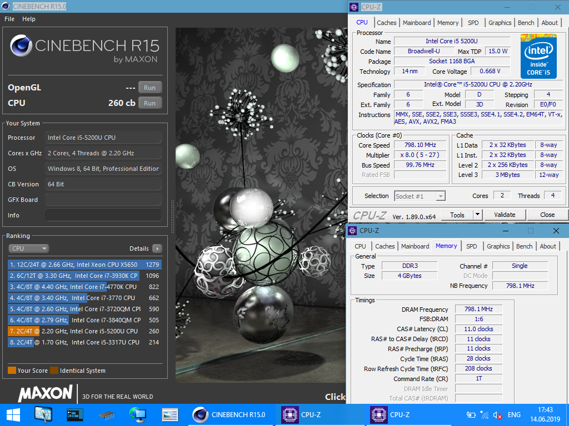
Task: Run the CPU benchmark
Action: (150, 103)
